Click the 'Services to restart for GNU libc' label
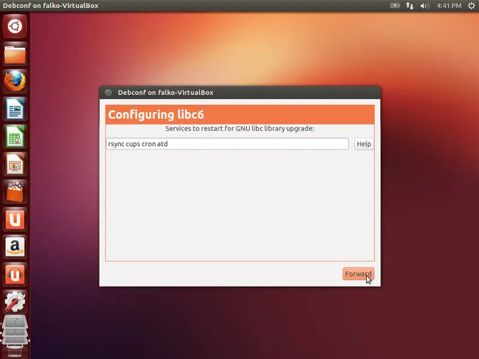The width and height of the screenshot is (479, 359). coord(240,129)
